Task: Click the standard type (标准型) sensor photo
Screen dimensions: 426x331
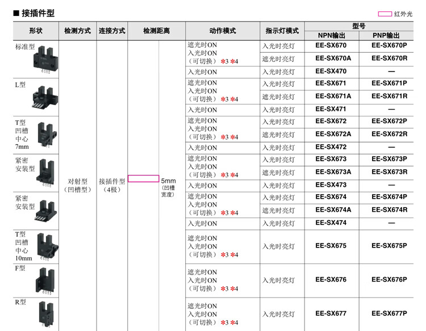Action: click(x=45, y=60)
